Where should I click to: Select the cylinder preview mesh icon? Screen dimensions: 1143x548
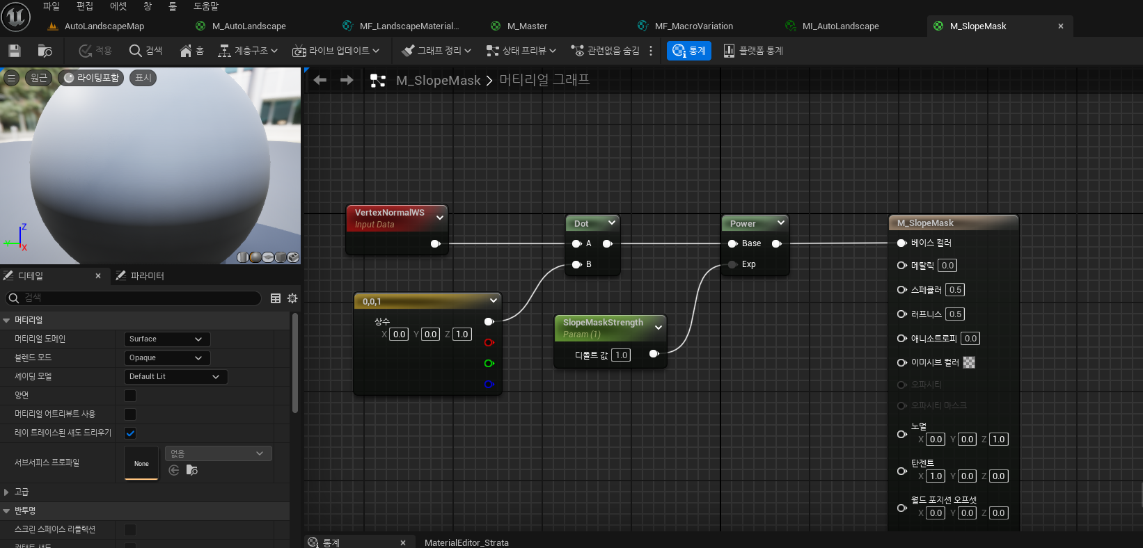pos(243,257)
